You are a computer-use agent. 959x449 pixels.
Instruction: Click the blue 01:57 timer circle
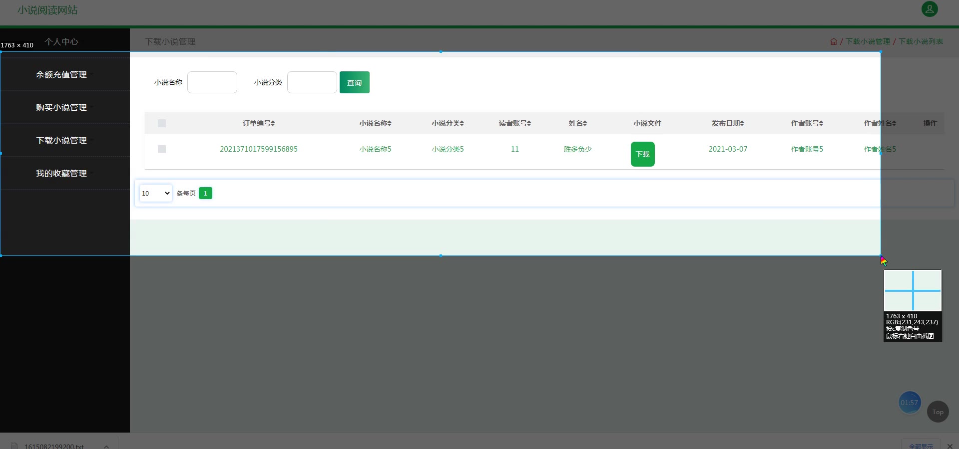point(910,403)
